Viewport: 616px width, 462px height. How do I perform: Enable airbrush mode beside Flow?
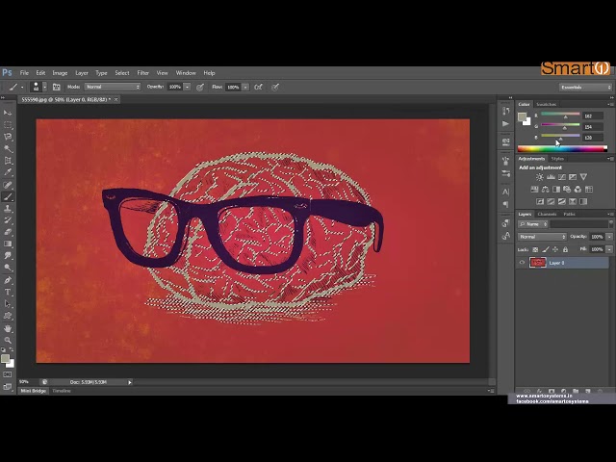(x=258, y=87)
